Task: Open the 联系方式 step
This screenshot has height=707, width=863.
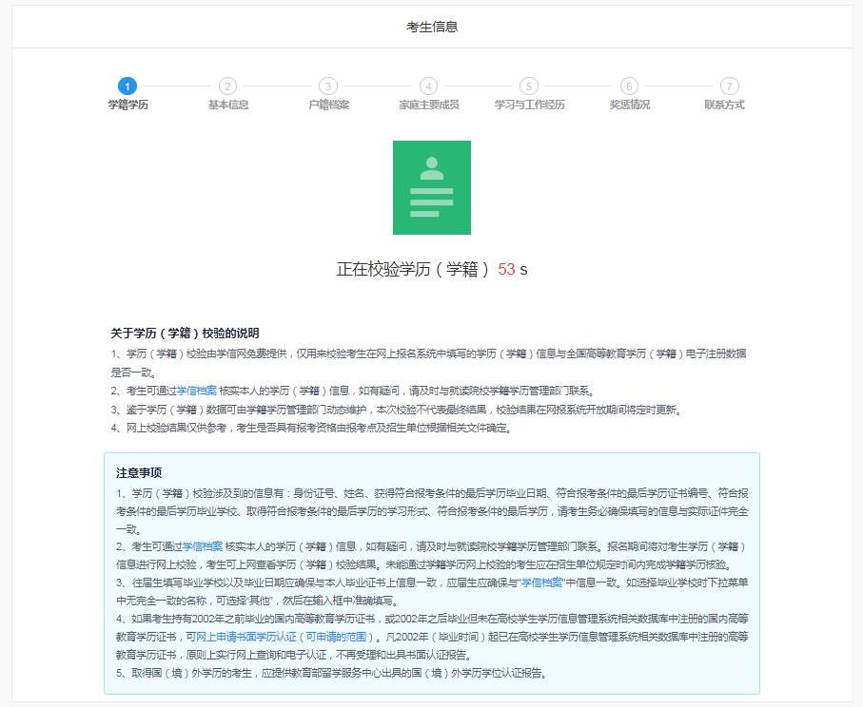Action: (724, 105)
